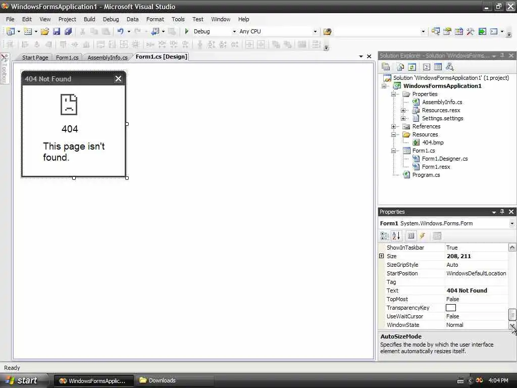
Task: Select Form1.Designer.cs in Solution Explorer
Action: tap(445, 159)
